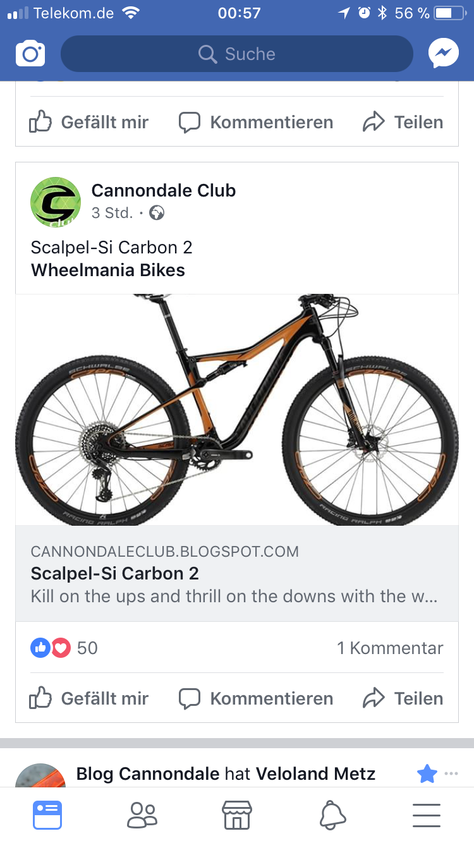
Task: Open Cannondale Club profile picture
Action: [x=56, y=202]
